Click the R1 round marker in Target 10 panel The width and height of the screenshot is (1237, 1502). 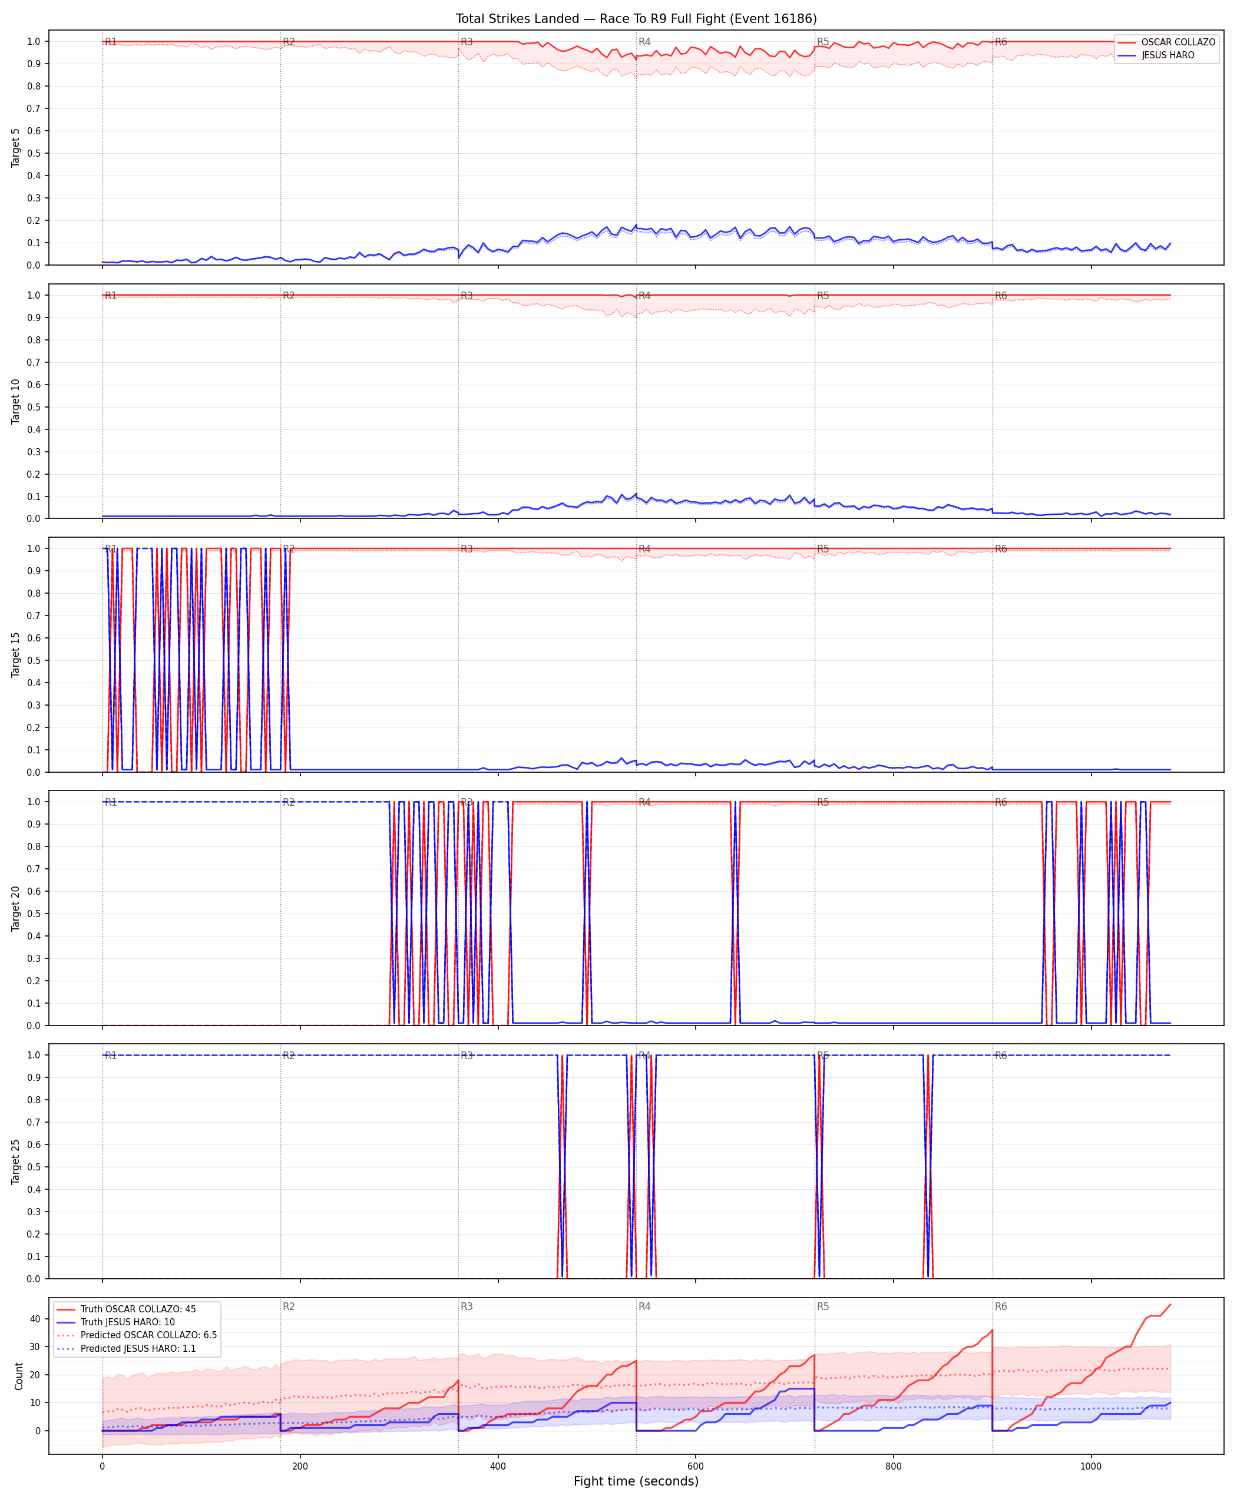point(111,296)
